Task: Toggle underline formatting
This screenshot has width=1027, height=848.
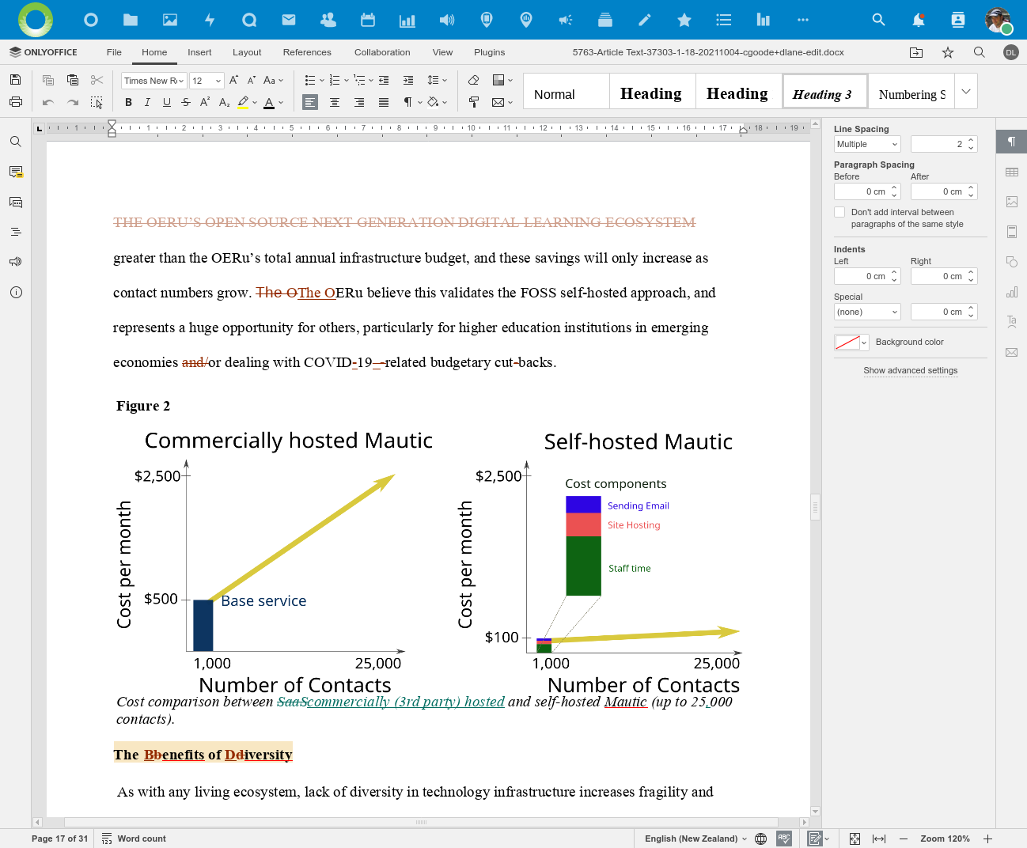Action: (x=166, y=102)
